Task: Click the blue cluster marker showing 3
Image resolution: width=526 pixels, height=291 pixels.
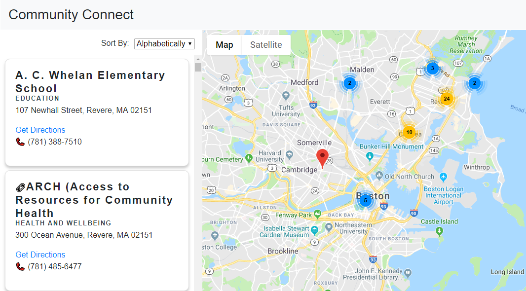Action: (x=432, y=68)
